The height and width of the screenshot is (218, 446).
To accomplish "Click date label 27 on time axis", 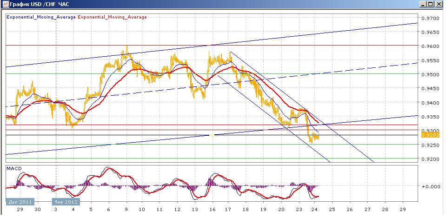I will [367, 209].
